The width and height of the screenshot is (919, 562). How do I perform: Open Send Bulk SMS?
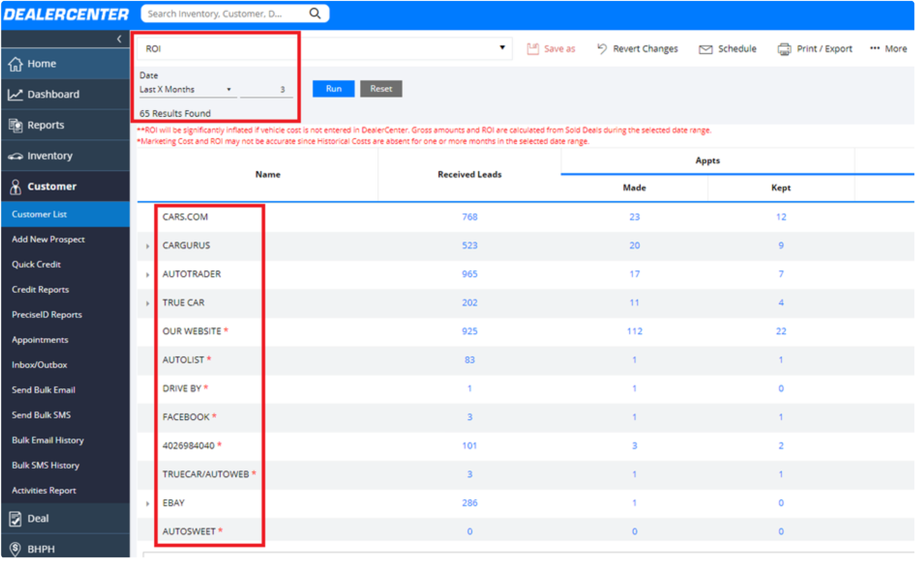pyautogui.click(x=41, y=415)
